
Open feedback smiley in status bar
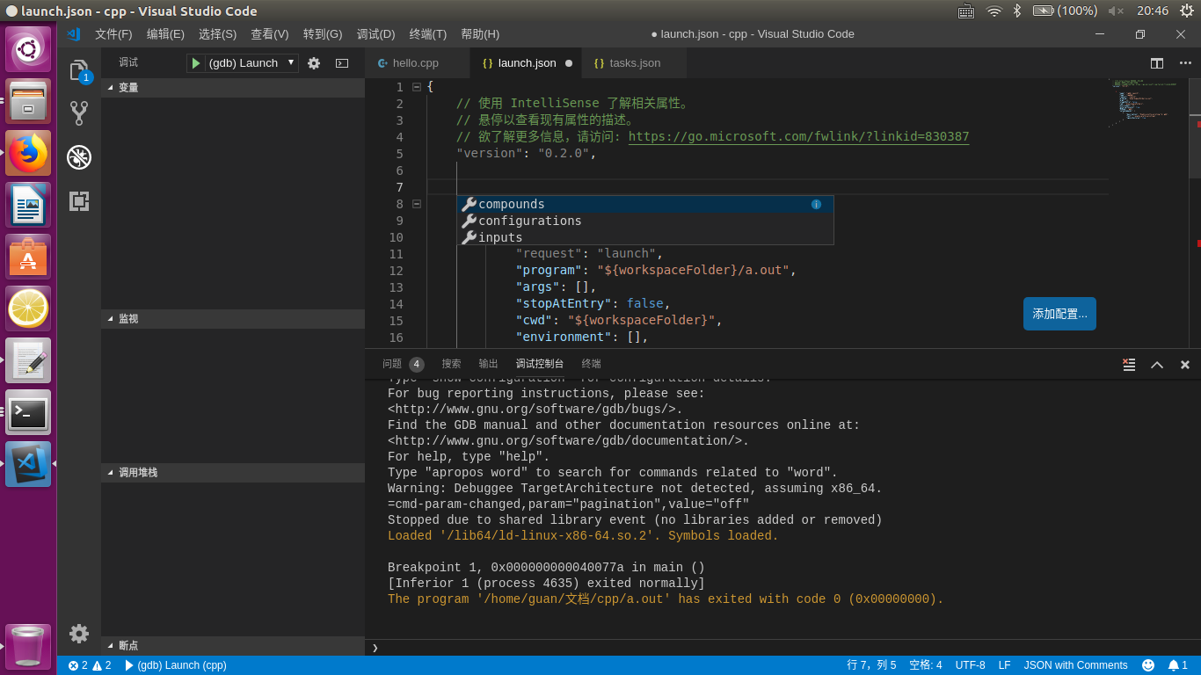tap(1148, 665)
